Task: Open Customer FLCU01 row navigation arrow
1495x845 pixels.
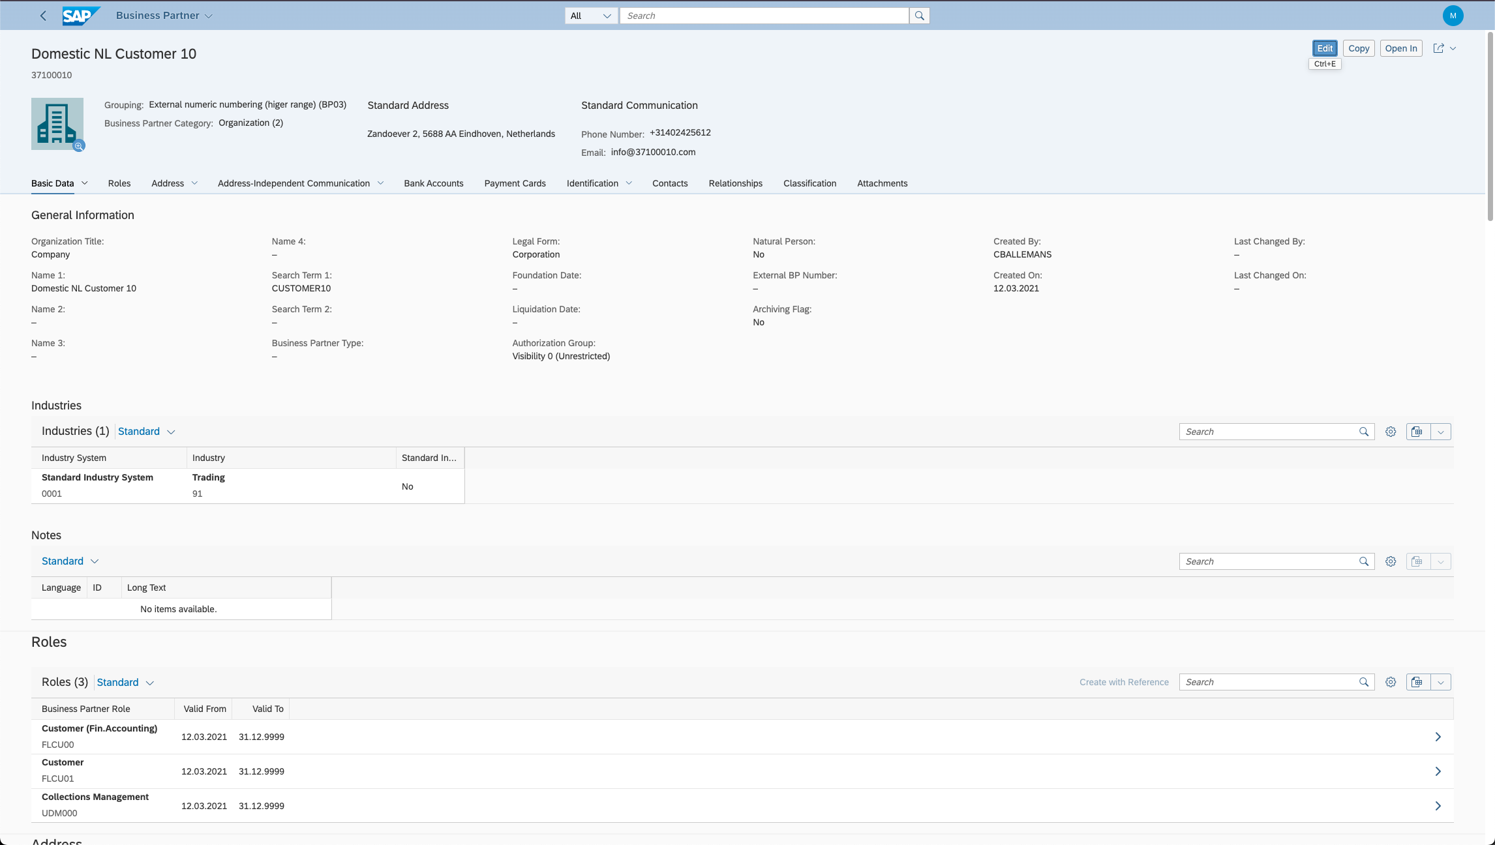Action: [1438, 771]
